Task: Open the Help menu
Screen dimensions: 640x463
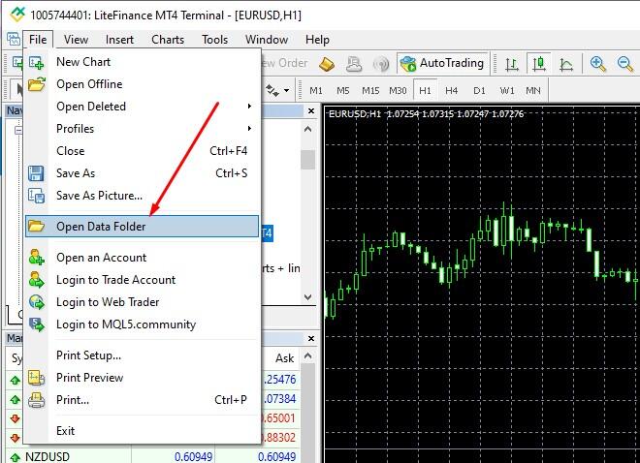Action: (317, 40)
